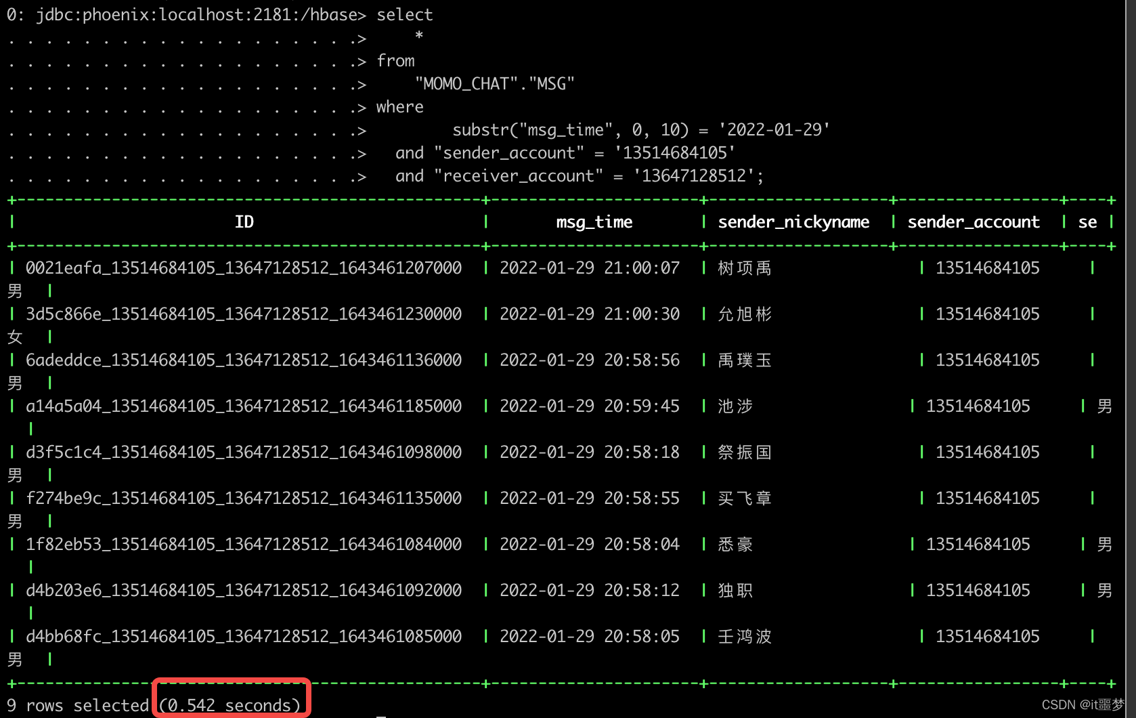Viewport: 1136px width, 718px height.
Task: Click the terminal's vertical scrollbar
Action: [x=1131, y=359]
